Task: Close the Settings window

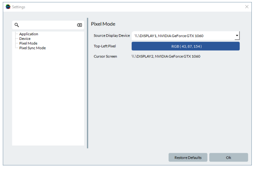Action: point(247,7)
